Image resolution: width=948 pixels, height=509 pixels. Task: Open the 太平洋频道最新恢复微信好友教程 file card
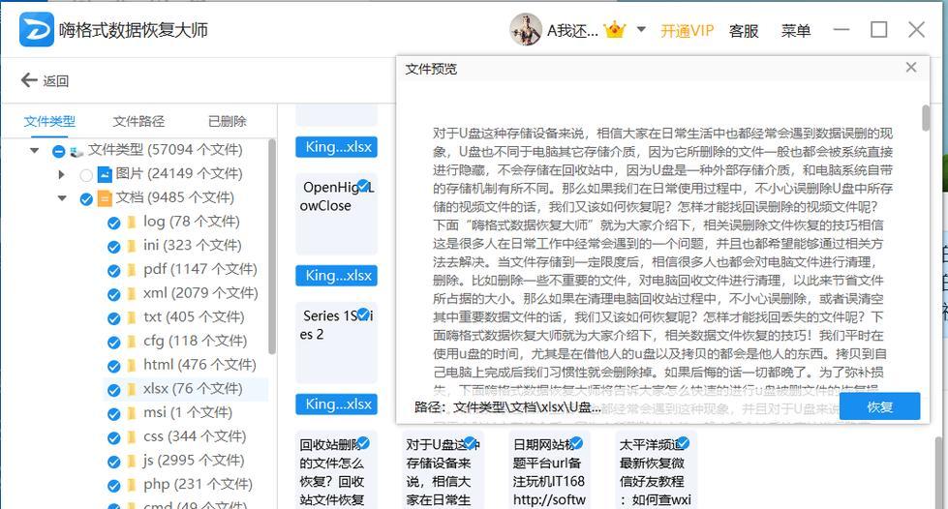(656, 470)
